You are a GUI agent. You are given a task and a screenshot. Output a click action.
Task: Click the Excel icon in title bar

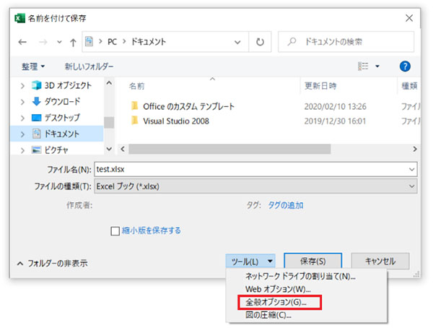click(x=19, y=18)
